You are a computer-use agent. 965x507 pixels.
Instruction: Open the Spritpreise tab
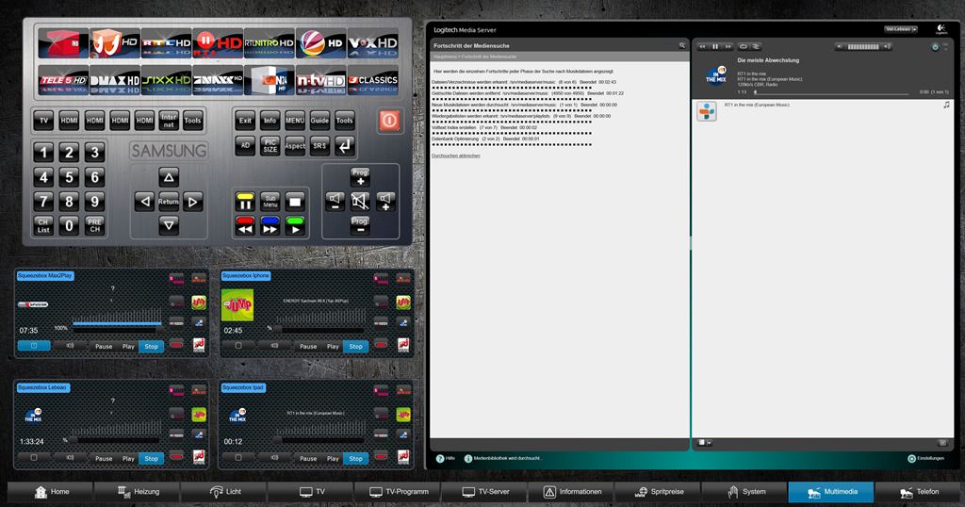658,492
